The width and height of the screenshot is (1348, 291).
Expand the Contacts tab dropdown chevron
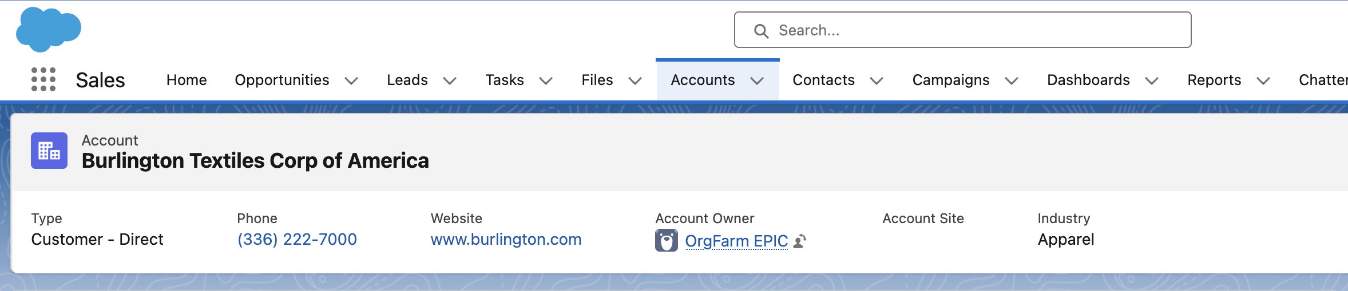pyautogui.click(x=877, y=81)
